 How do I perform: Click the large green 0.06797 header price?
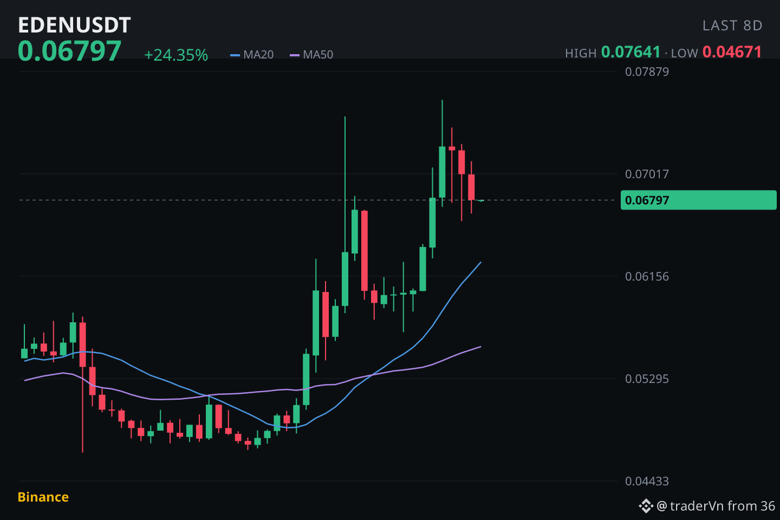[x=69, y=51]
